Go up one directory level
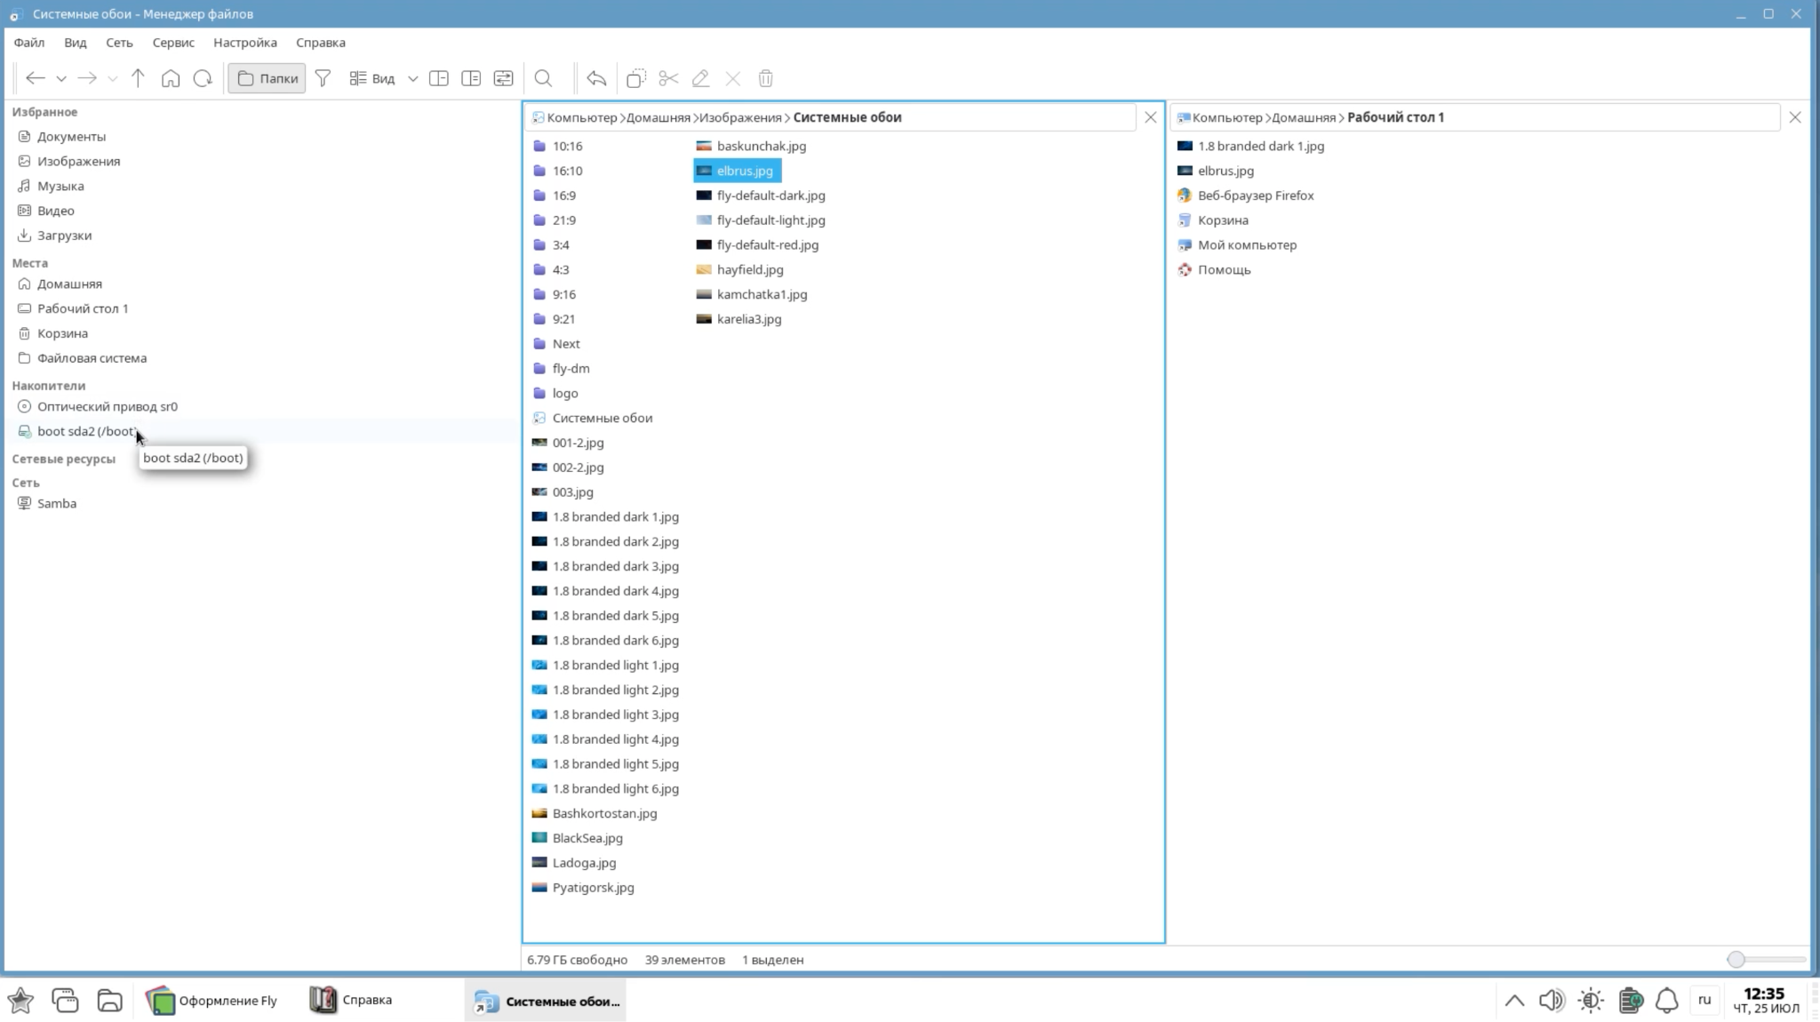 point(138,78)
